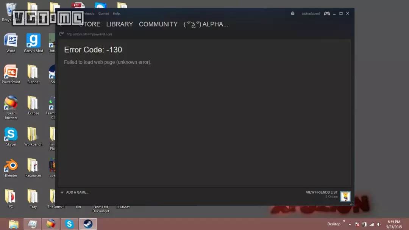Screen dimensions: 409x230
Task: Select the Blender application shortcut icon
Action: [x=11, y=168]
